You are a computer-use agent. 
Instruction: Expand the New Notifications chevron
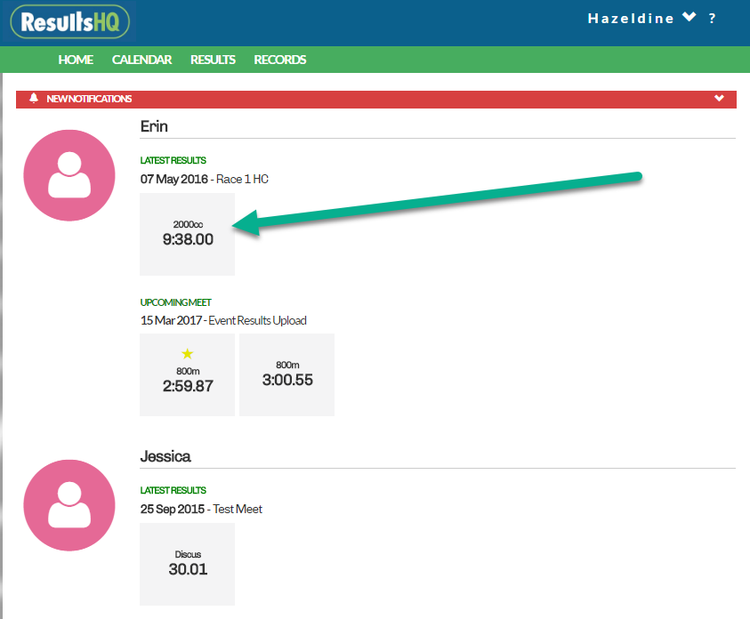(x=719, y=99)
